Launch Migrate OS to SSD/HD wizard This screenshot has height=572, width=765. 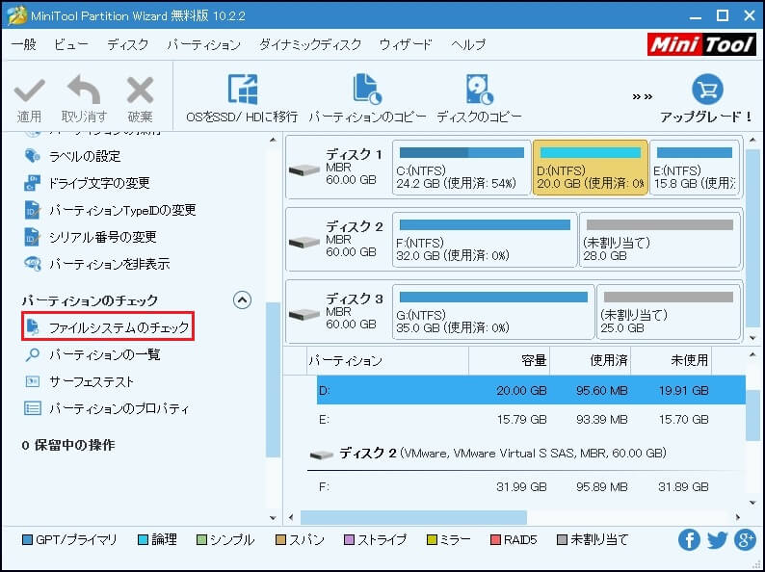point(242,99)
